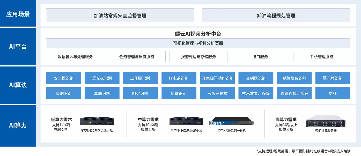Click the 智能计算服务器 caption
361x156 pixels.
(326, 131)
